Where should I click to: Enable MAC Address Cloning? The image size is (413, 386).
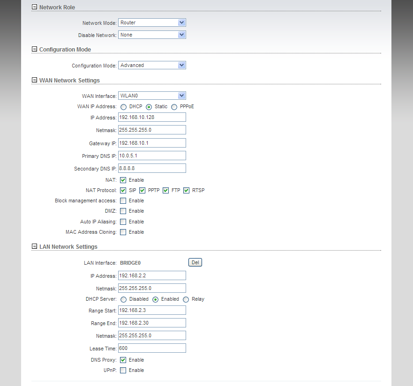[123, 232]
